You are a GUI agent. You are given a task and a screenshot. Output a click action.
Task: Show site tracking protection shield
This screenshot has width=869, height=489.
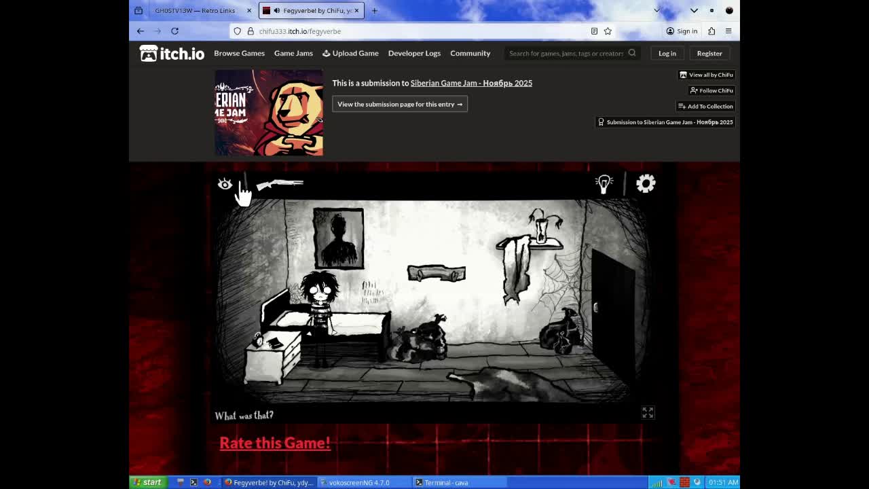[x=238, y=31]
